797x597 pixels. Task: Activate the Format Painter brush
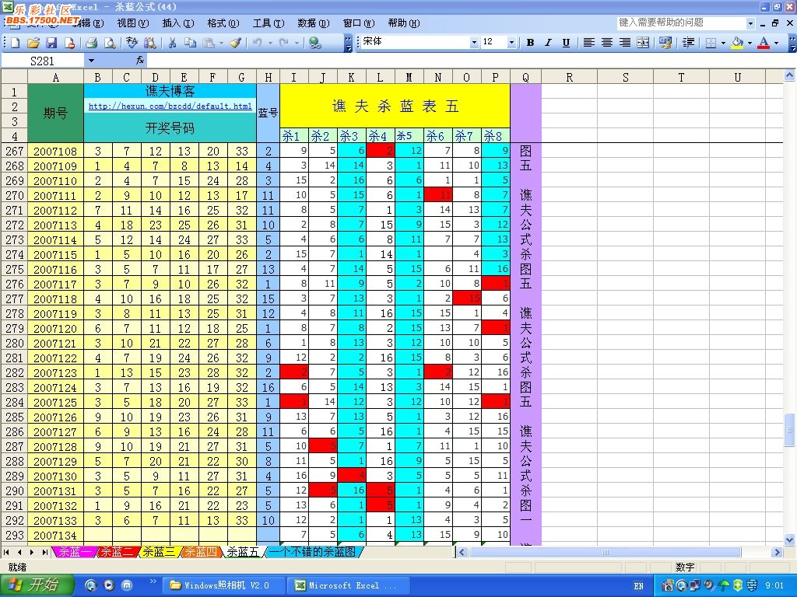coord(235,43)
